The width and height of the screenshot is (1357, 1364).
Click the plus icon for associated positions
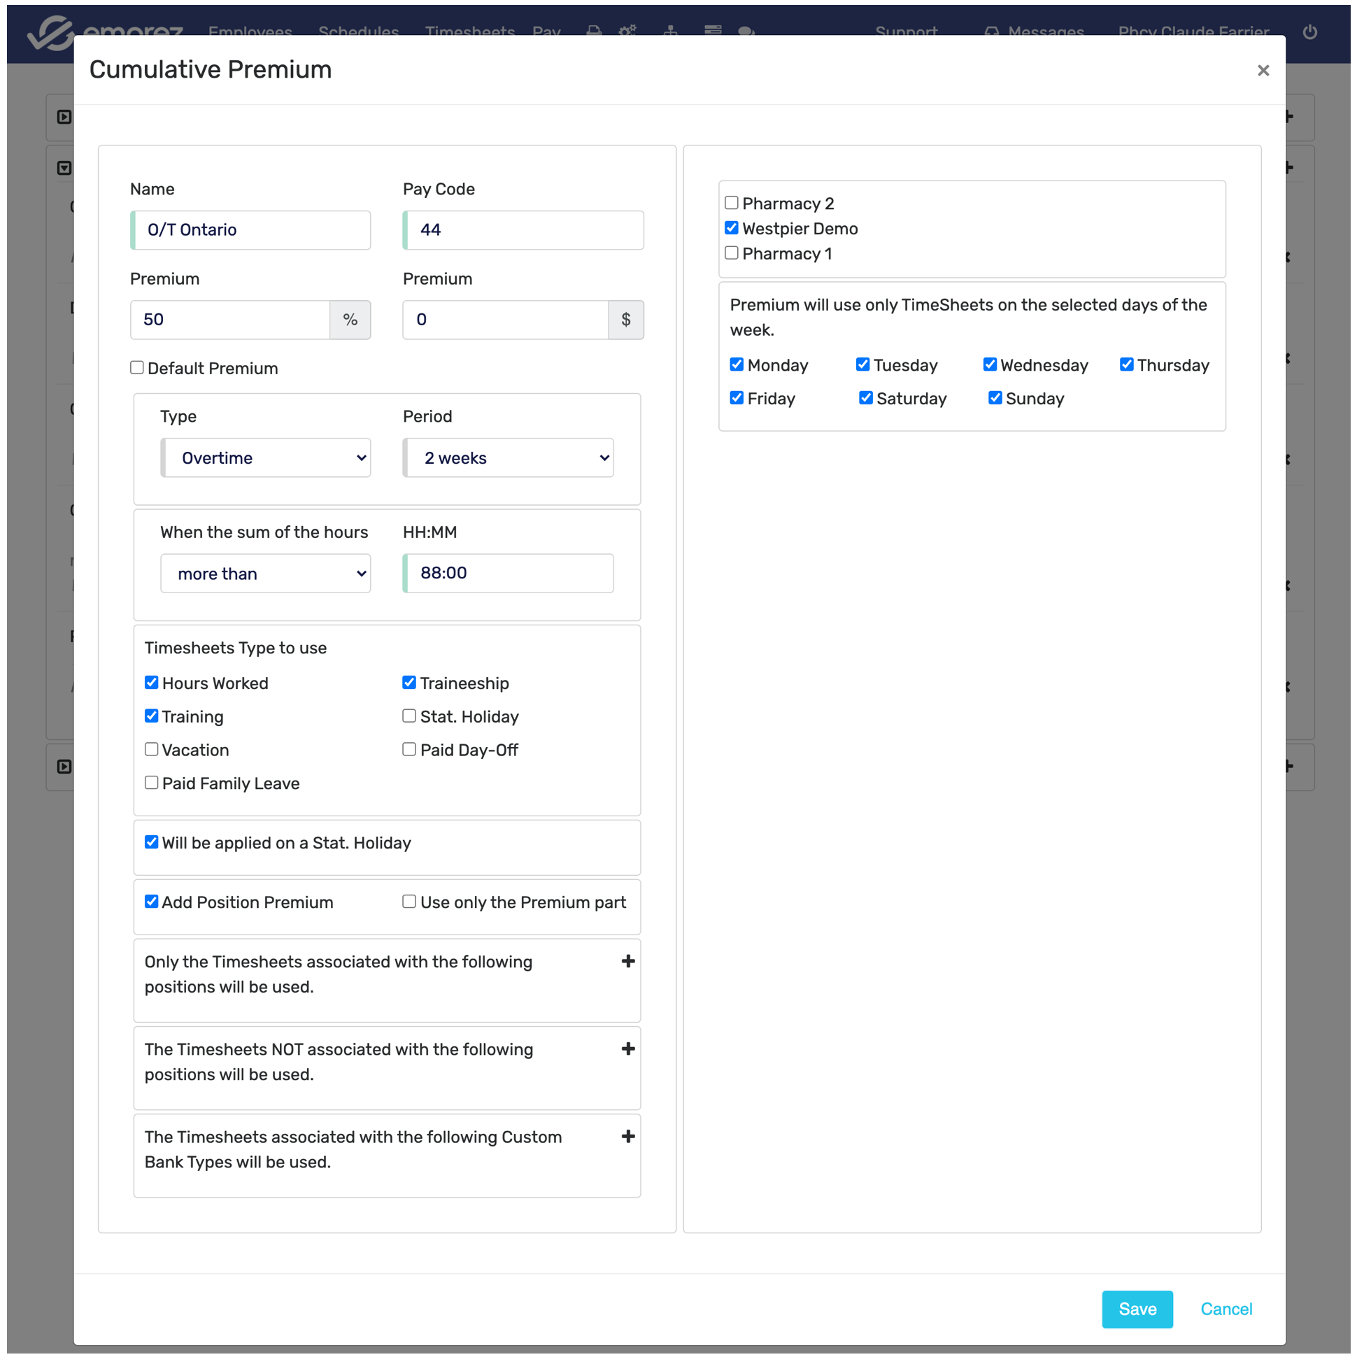pyautogui.click(x=627, y=961)
